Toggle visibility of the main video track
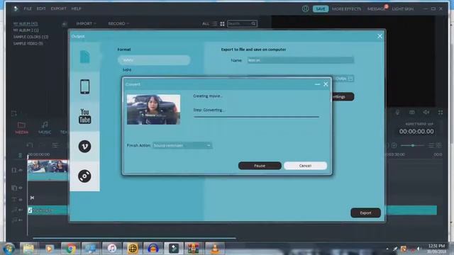Image resolution: width=454 pixels, height=255 pixels. [21, 170]
